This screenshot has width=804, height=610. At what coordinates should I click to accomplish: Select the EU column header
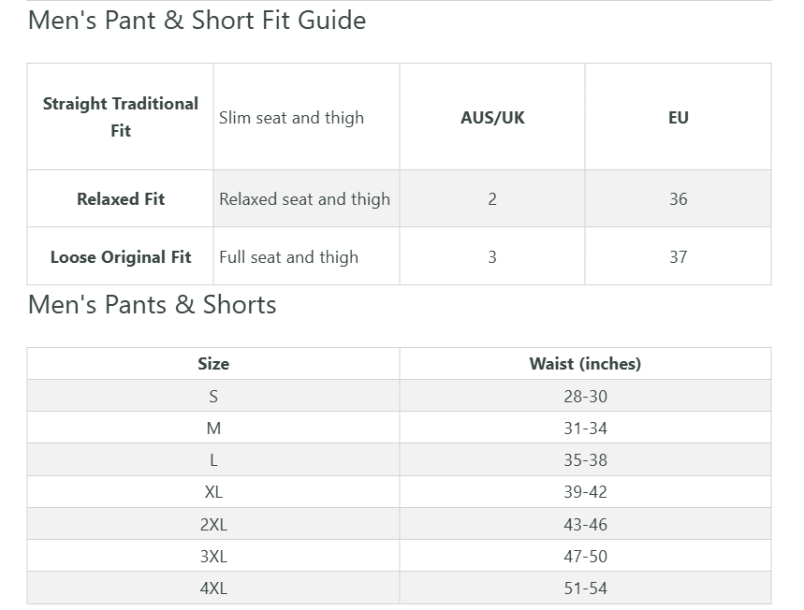point(679,118)
